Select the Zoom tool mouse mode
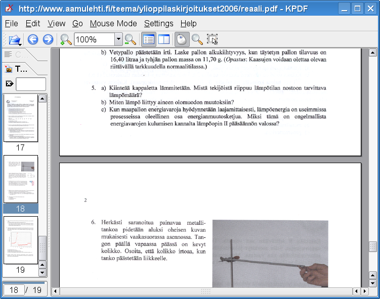Screen dimensions: 380x299 point(197,39)
